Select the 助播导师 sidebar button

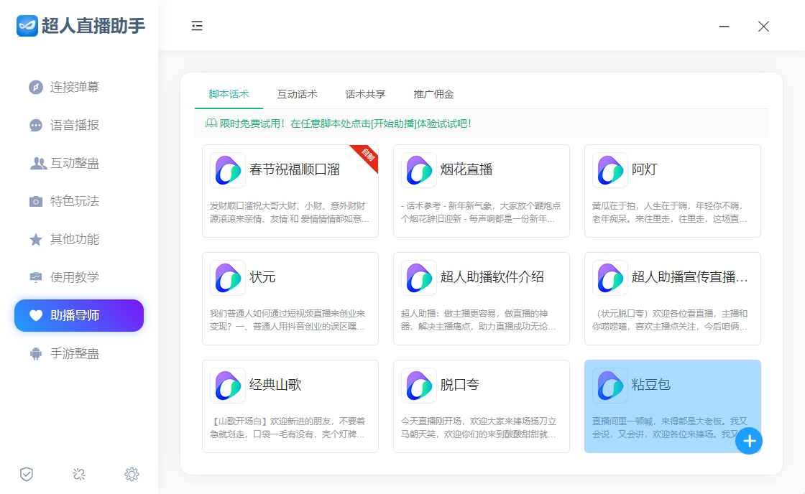tap(79, 315)
